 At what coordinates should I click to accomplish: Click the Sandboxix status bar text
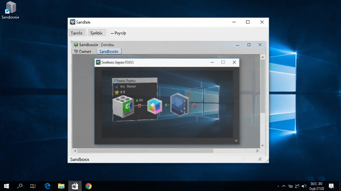[x=80, y=159]
